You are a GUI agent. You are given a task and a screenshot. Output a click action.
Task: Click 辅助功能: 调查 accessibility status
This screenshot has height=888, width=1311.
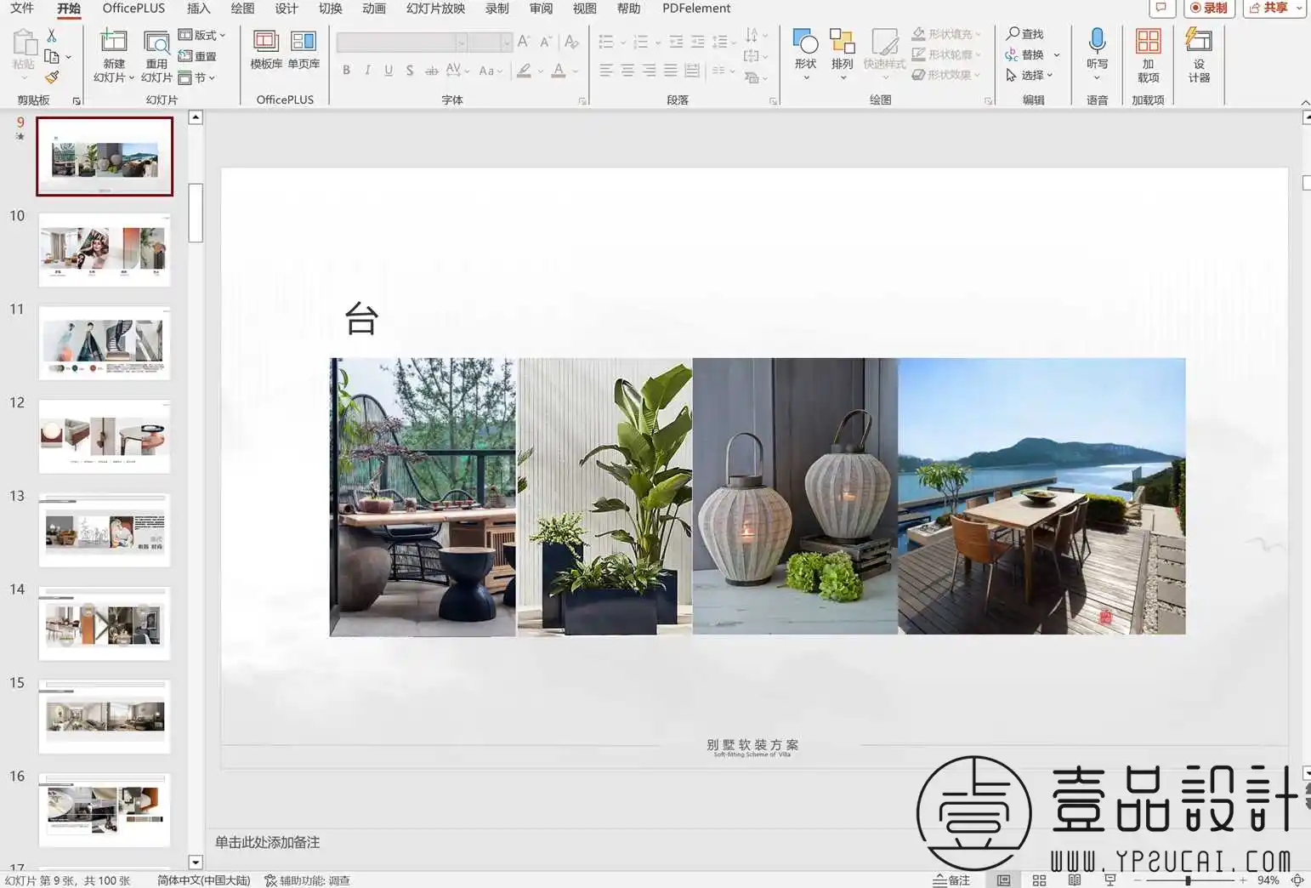(307, 880)
